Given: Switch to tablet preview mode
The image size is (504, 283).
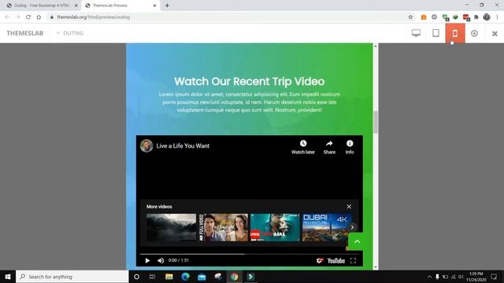Looking at the screenshot, I should click(x=435, y=33).
